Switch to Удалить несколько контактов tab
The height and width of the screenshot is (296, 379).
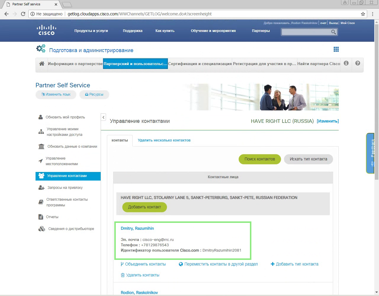(164, 140)
